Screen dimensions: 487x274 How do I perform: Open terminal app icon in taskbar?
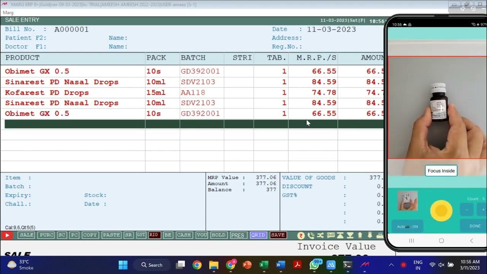348,265
